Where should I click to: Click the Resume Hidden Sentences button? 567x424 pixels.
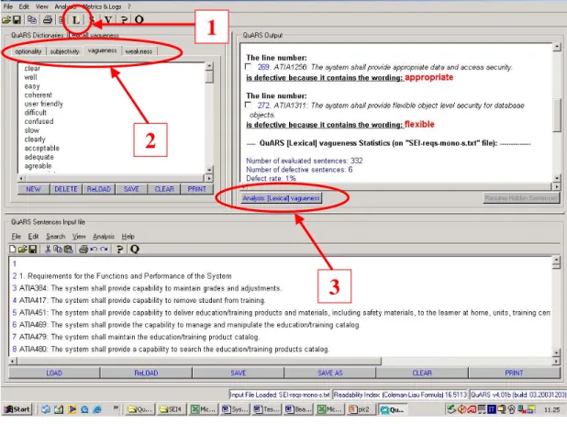coord(521,198)
